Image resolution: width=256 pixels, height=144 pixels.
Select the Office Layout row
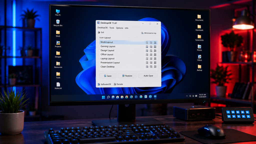point(128,54)
